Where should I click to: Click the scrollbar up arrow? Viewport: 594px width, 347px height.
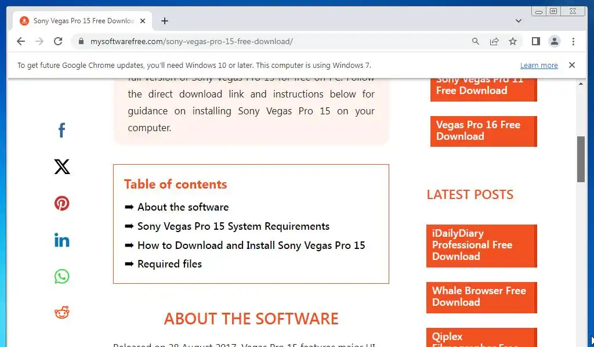tap(581, 84)
